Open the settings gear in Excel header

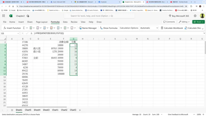click(x=195, y=16)
